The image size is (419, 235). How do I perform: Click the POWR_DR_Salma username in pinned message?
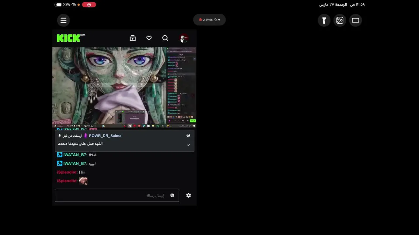coord(105,136)
